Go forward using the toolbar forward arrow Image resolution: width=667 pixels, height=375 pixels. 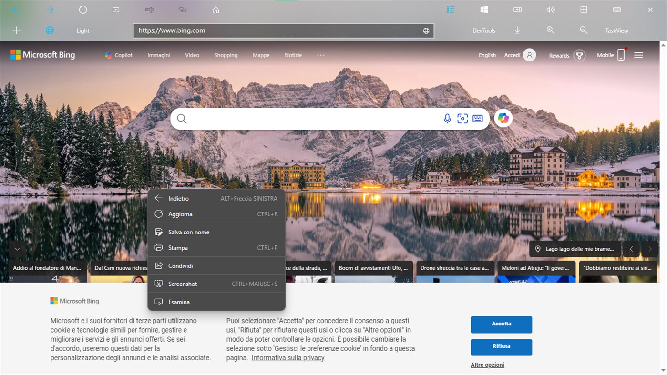pos(50,10)
